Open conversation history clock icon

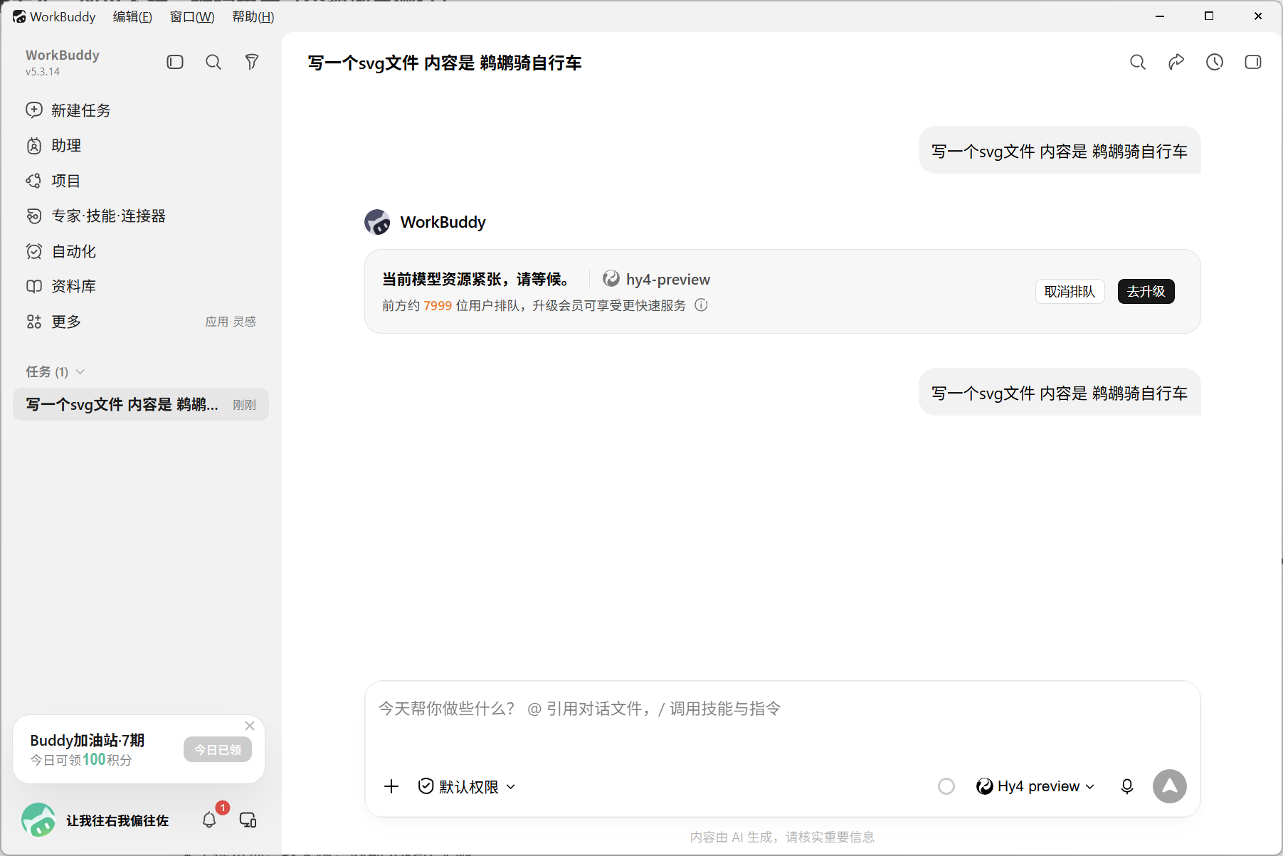(1215, 63)
